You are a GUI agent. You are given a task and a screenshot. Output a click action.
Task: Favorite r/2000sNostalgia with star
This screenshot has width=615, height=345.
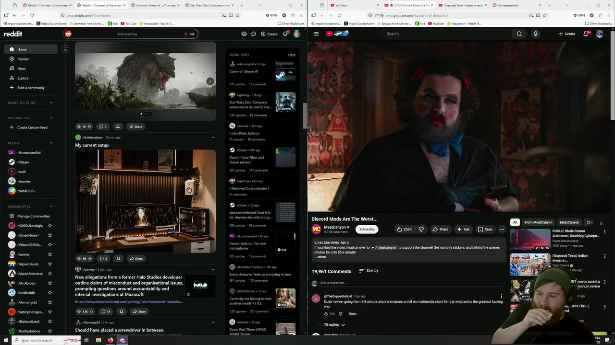coord(49,226)
